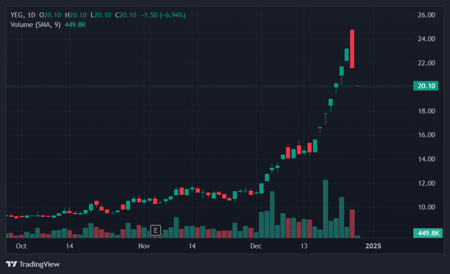This screenshot has width=450, height=274.
Task: Select the 16.00 price axis label
Action: click(426, 135)
